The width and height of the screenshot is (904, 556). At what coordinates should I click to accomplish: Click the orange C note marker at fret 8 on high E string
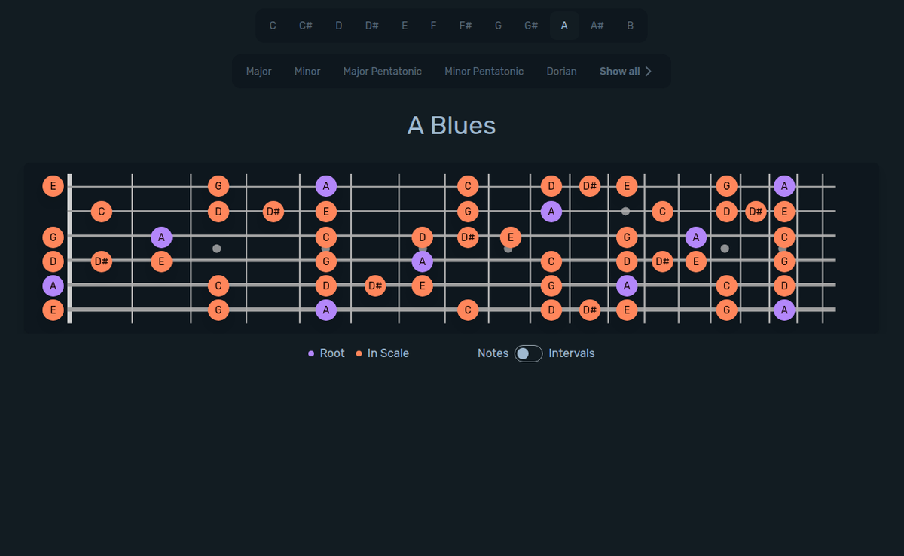point(468,185)
